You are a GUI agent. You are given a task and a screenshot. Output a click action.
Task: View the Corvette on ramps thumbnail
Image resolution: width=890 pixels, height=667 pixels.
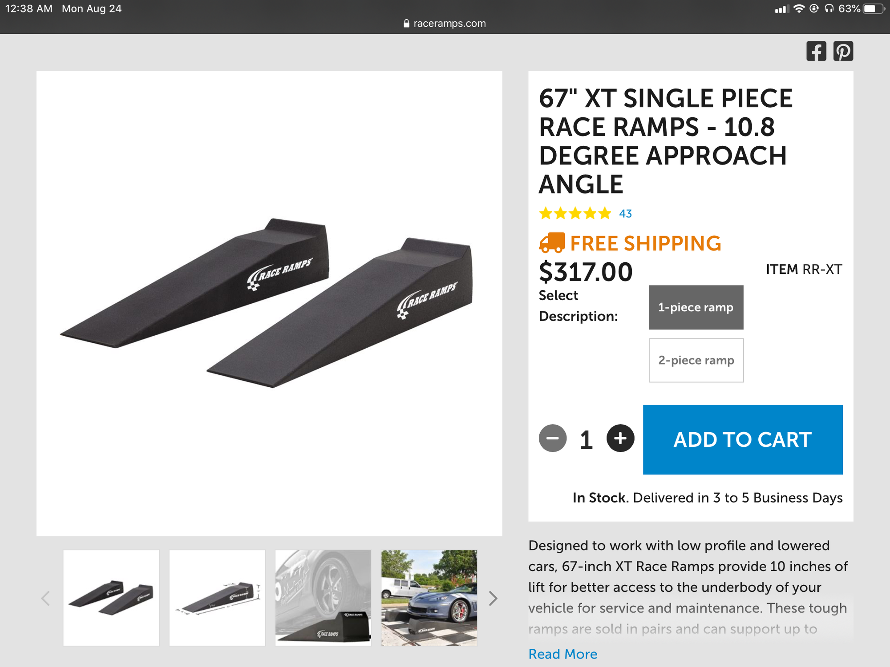coord(429,598)
